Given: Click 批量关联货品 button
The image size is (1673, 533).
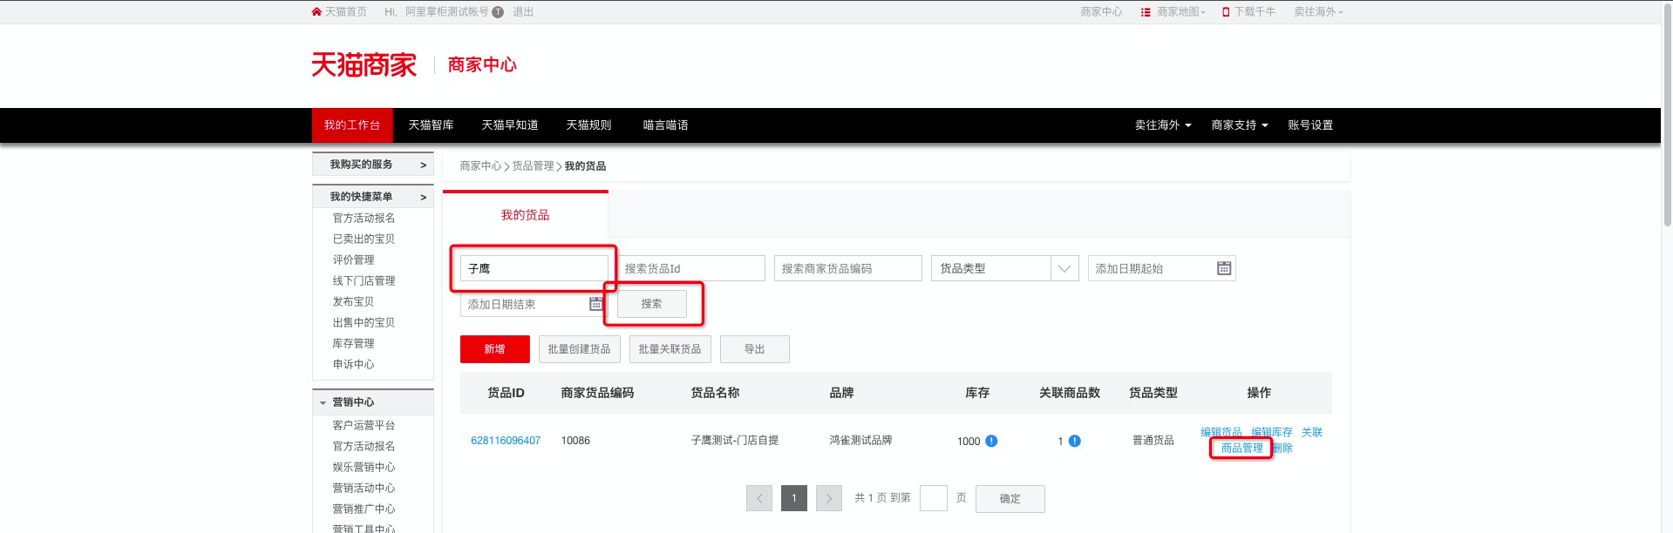Looking at the screenshot, I should (670, 349).
